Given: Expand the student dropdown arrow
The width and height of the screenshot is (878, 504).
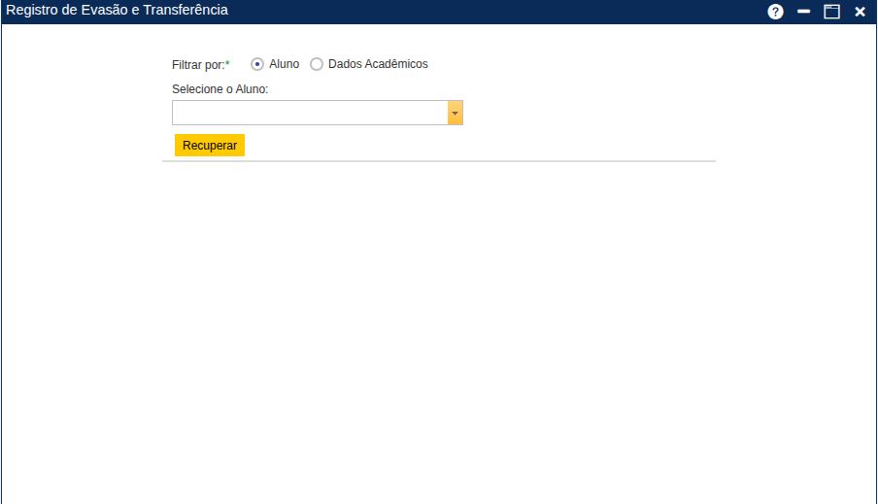Looking at the screenshot, I should tap(455, 113).
